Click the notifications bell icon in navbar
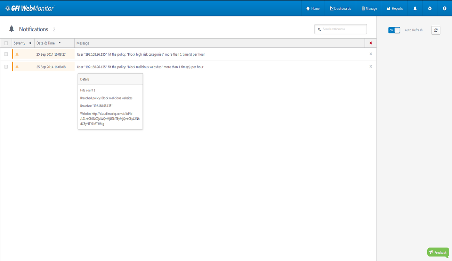 click(x=415, y=8)
